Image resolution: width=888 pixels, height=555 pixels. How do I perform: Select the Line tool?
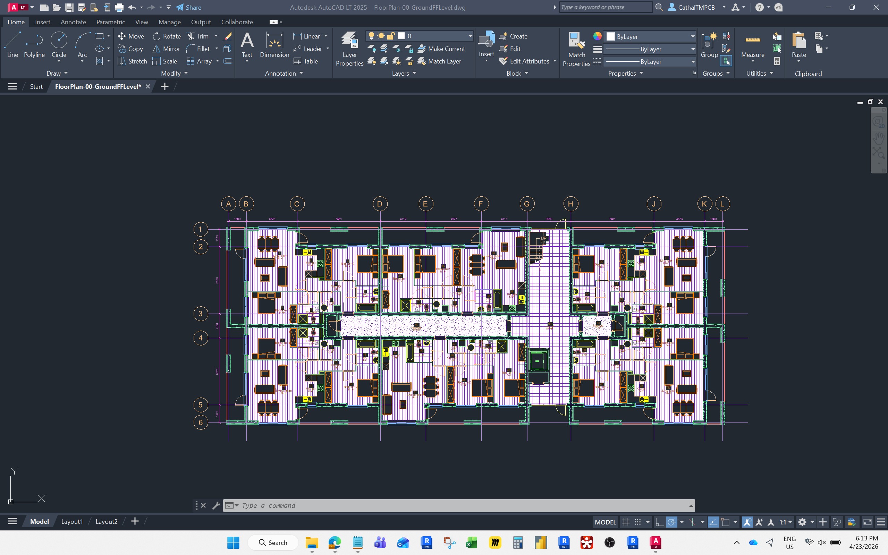click(12, 45)
